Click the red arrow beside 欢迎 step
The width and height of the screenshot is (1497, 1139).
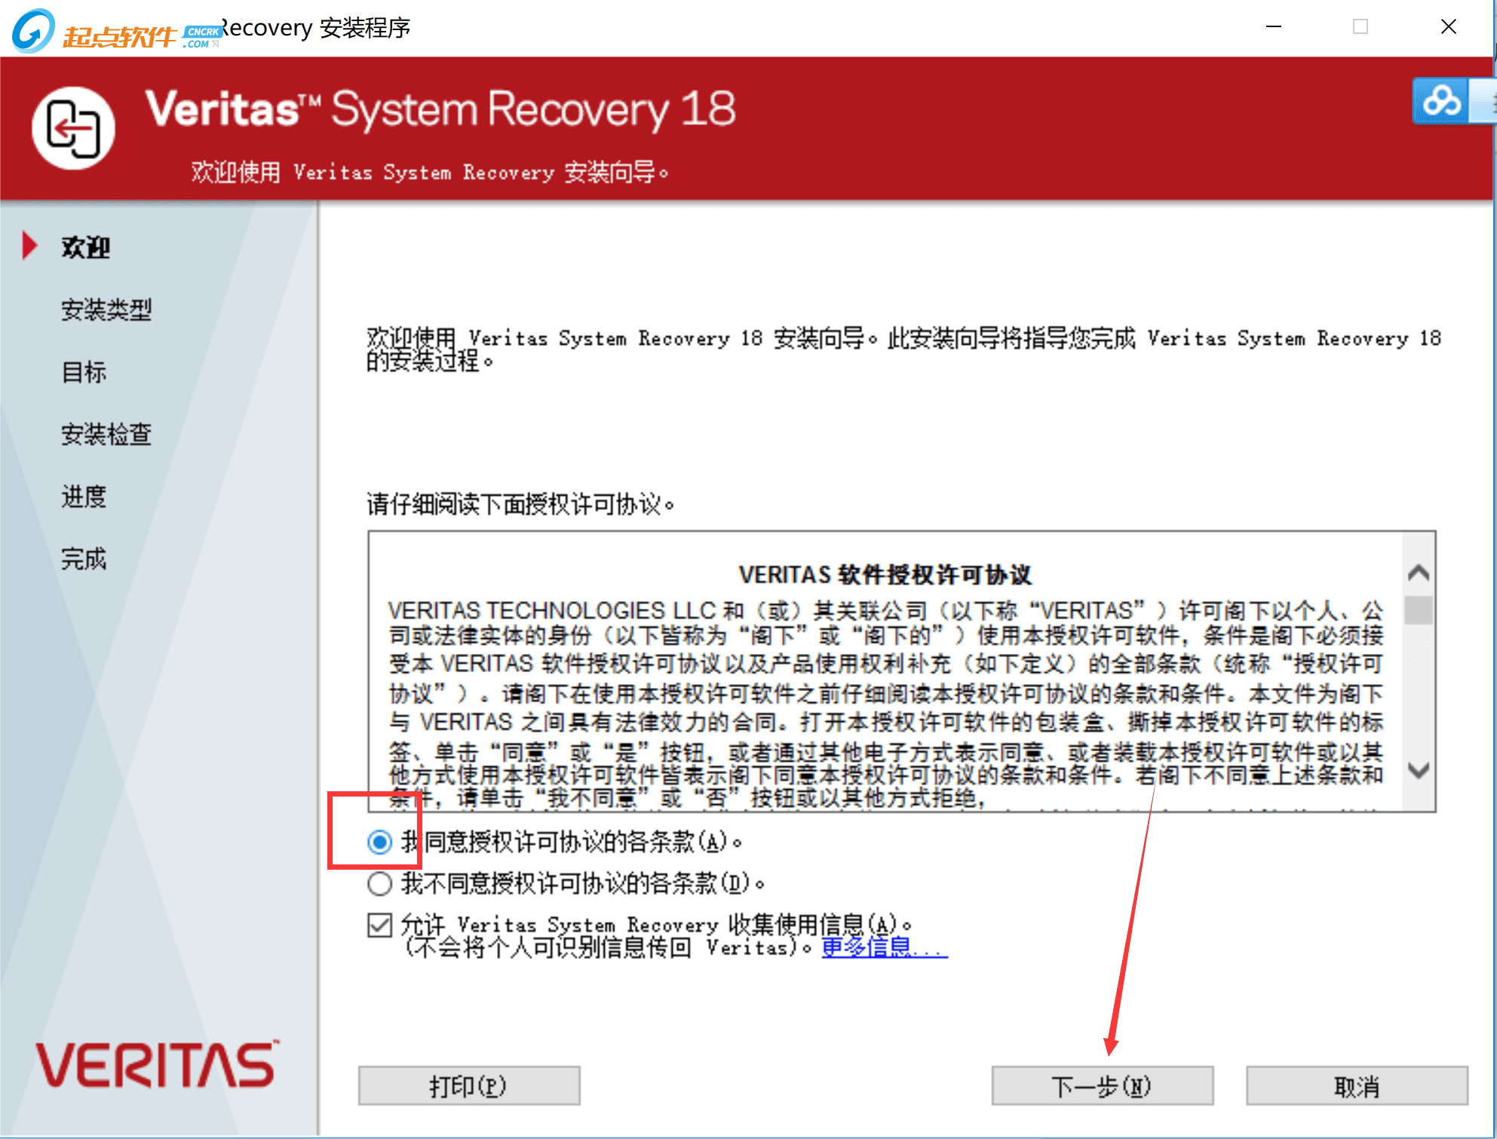coord(29,246)
